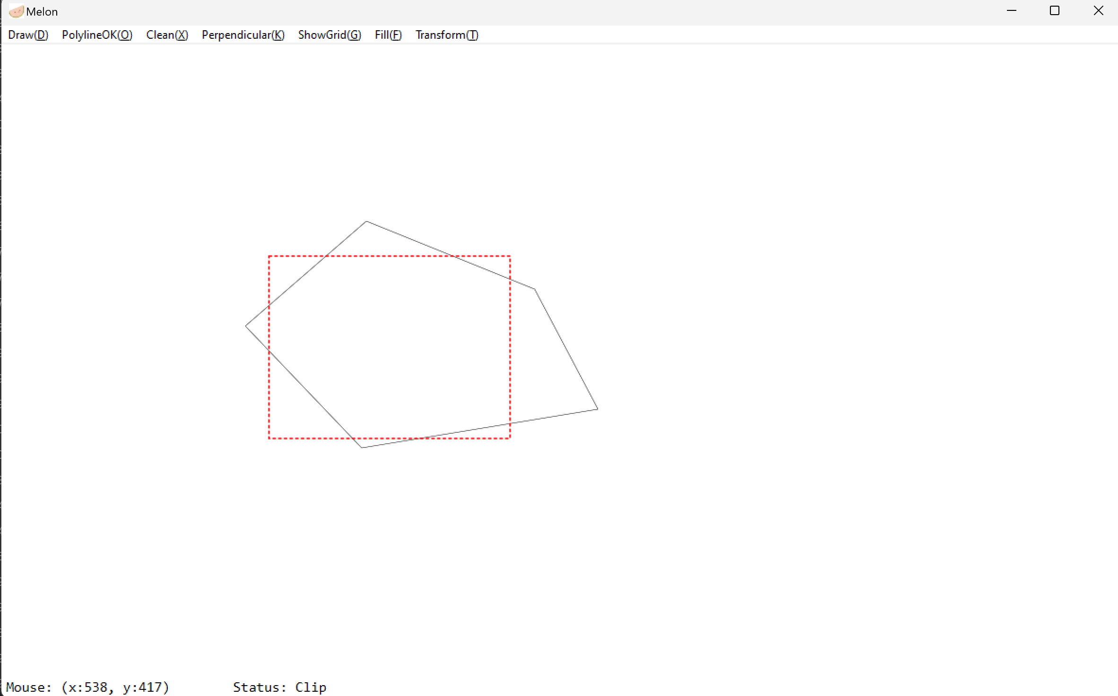Click the top vertex of the polygon

pyautogui.click(x=366, y=221)
